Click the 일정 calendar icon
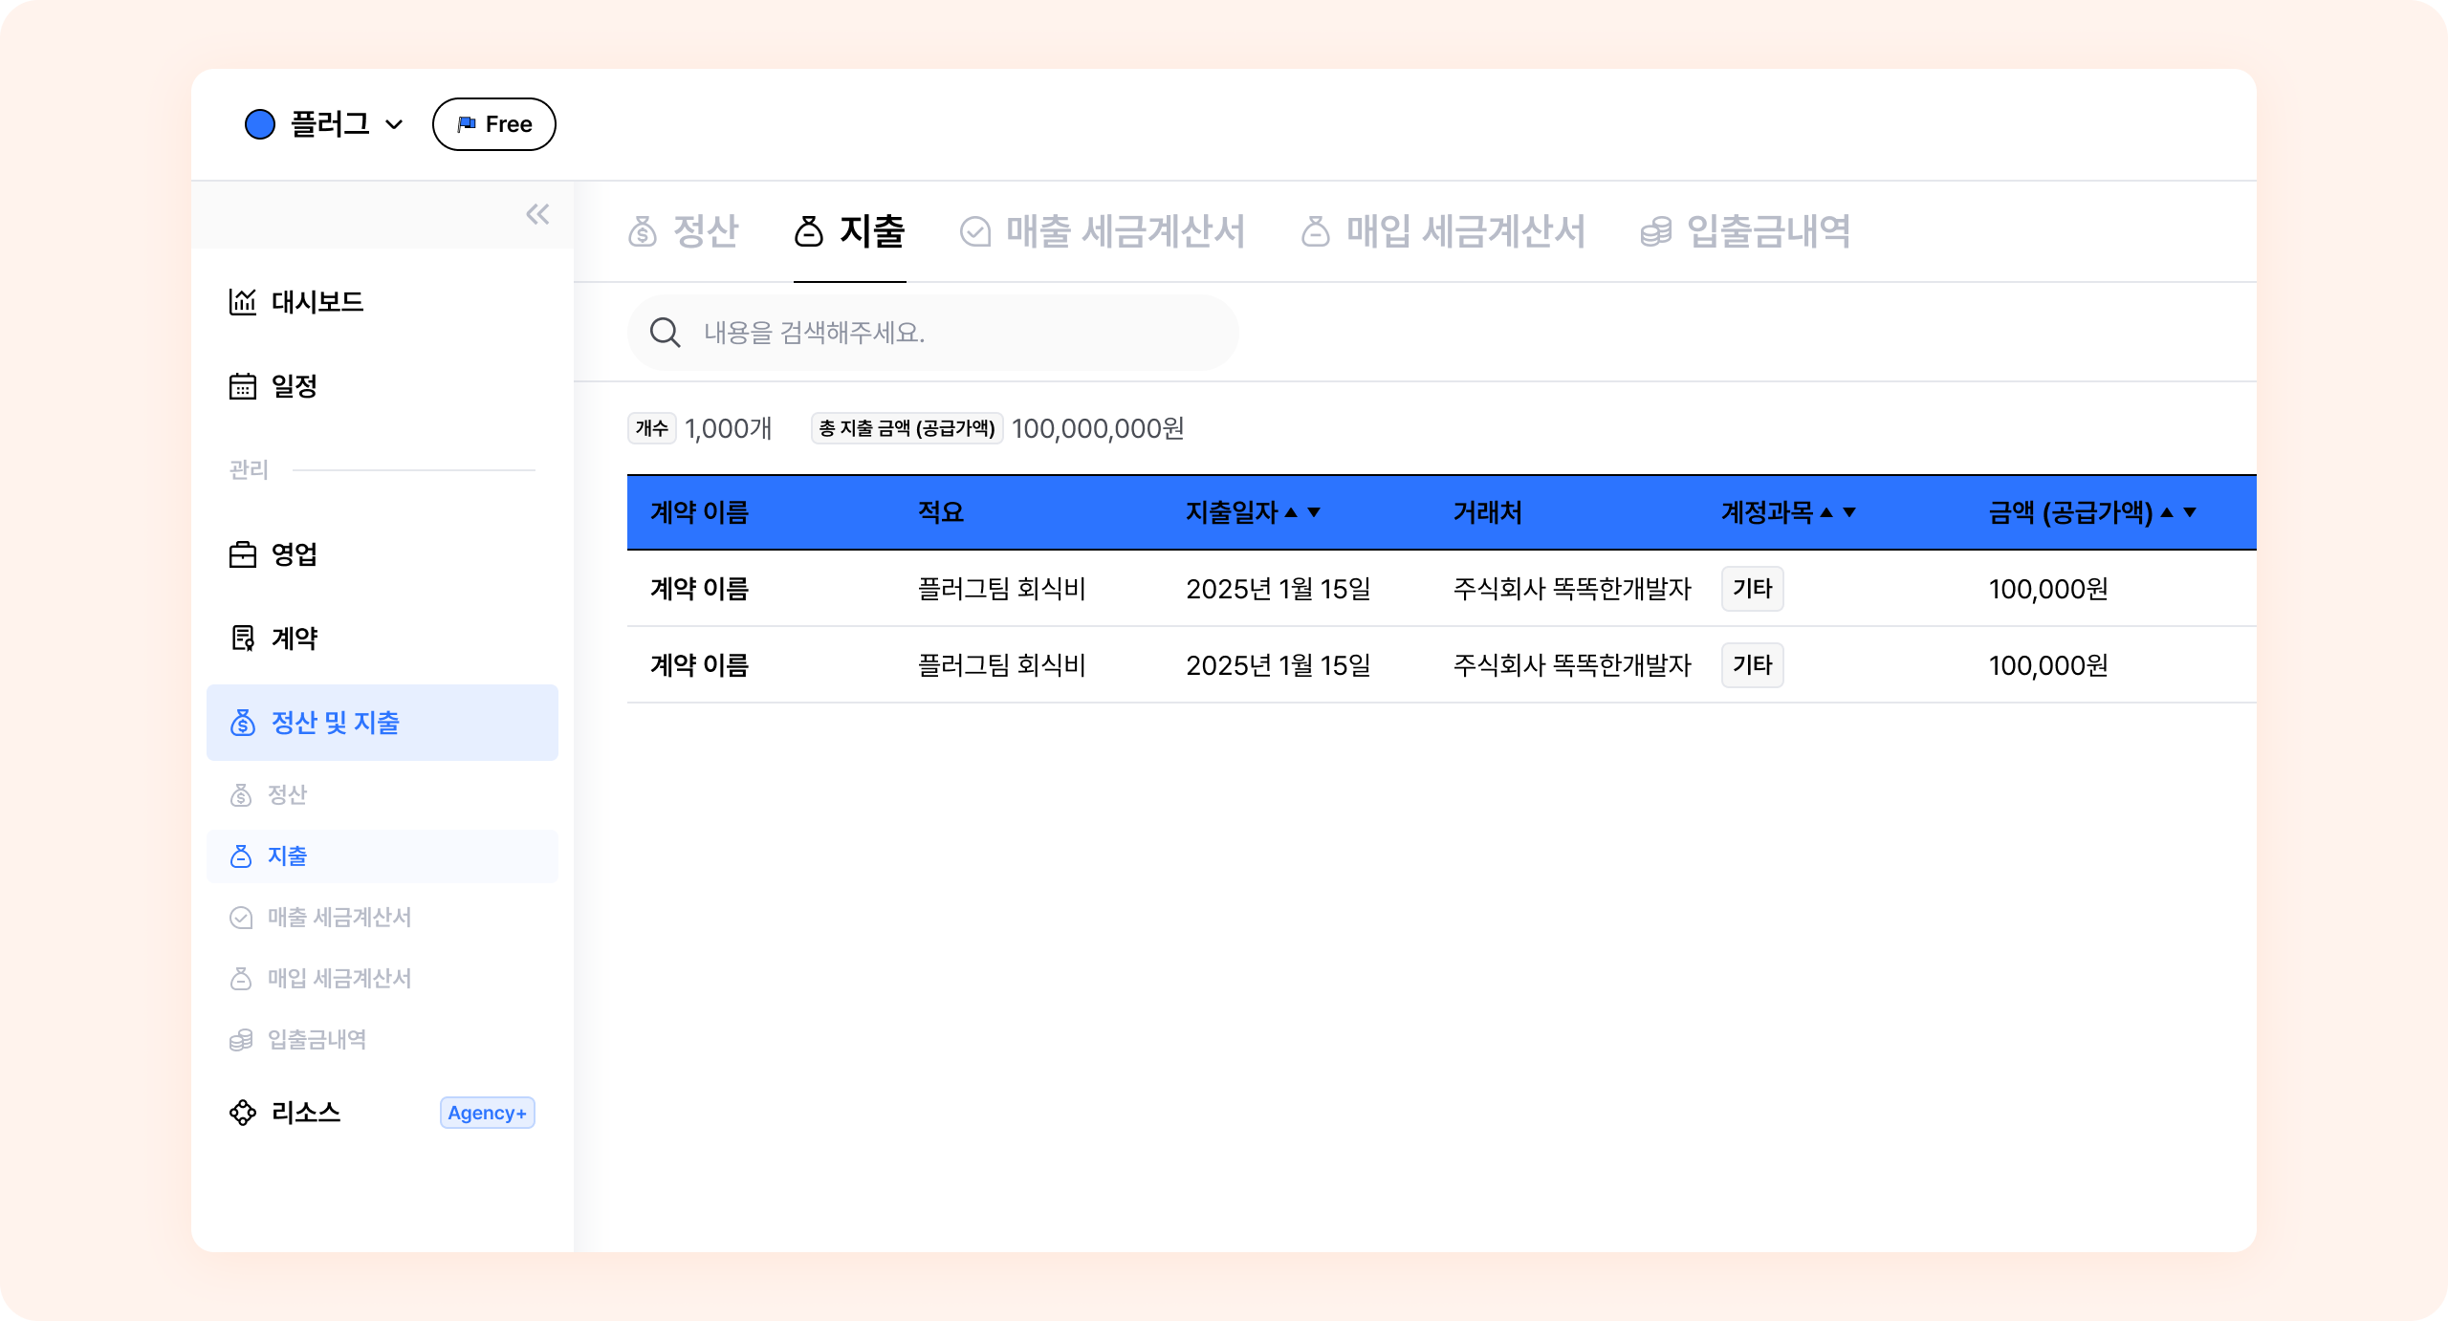This screenshot has width=2448, height=1321. (243, 386)
